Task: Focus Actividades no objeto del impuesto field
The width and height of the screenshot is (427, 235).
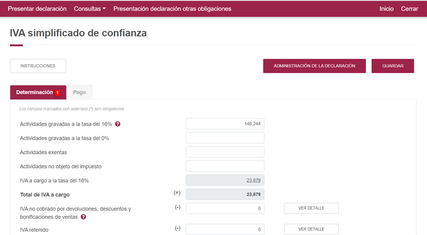Action: (x=225, y=166)
